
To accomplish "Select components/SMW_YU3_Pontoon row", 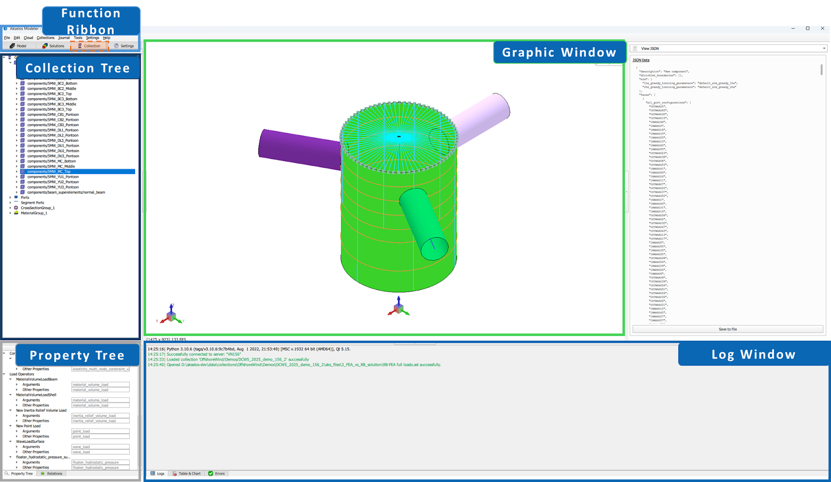I will coord(53,187).
